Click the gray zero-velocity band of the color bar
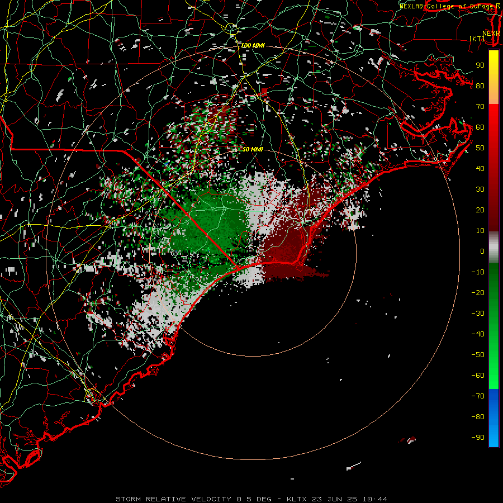Screen dimensions: 503x503 (x=493, y=248)
